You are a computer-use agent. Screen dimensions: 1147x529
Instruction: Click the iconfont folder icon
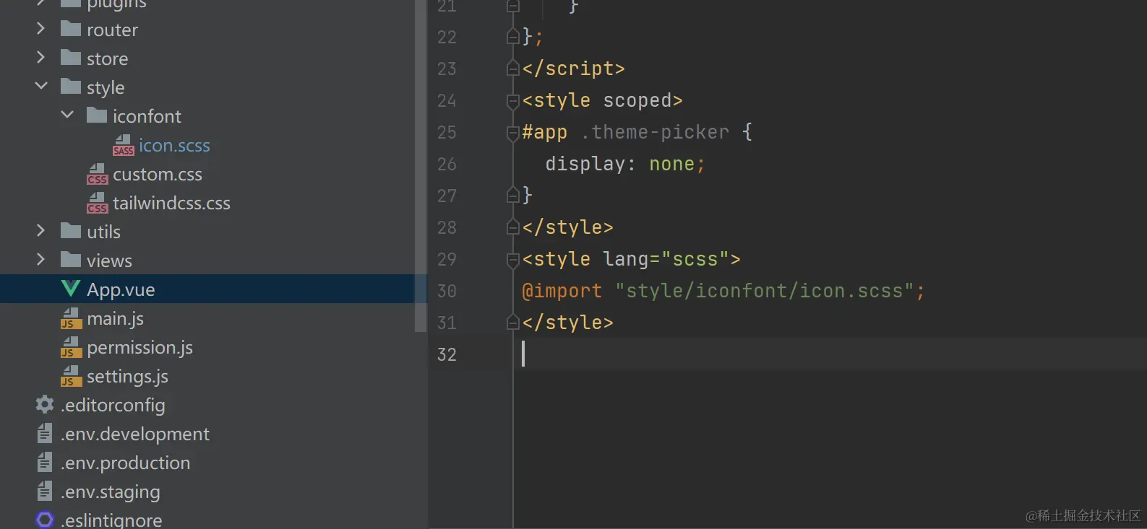[x=97, y=115]
